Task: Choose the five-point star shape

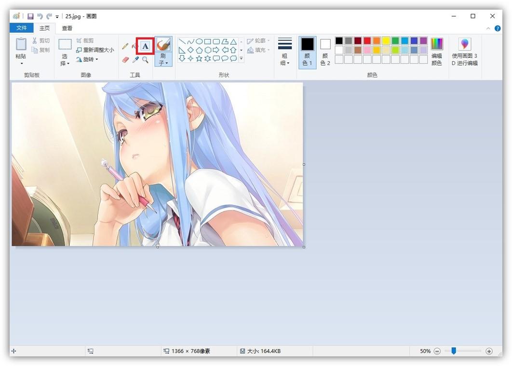Action: coord(199,59)
